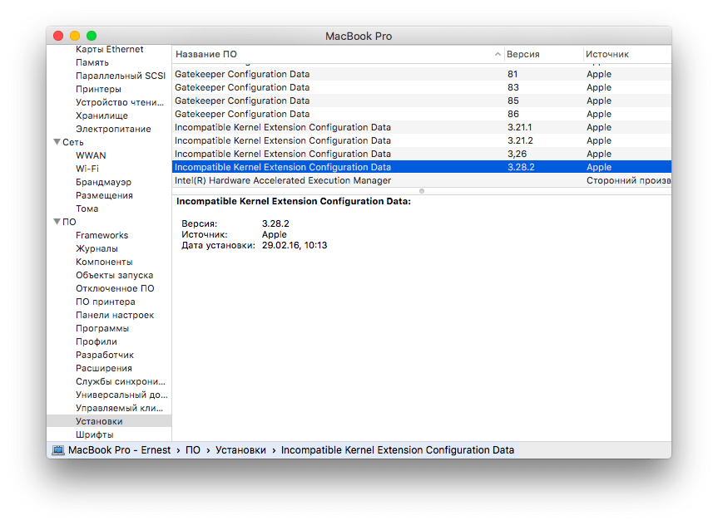Select Frameworks under ПО
Viewport: 718px width, 525px height.
pos(102,234)
